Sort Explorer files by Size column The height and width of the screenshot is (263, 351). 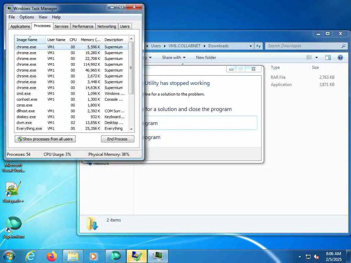[324, 67]
